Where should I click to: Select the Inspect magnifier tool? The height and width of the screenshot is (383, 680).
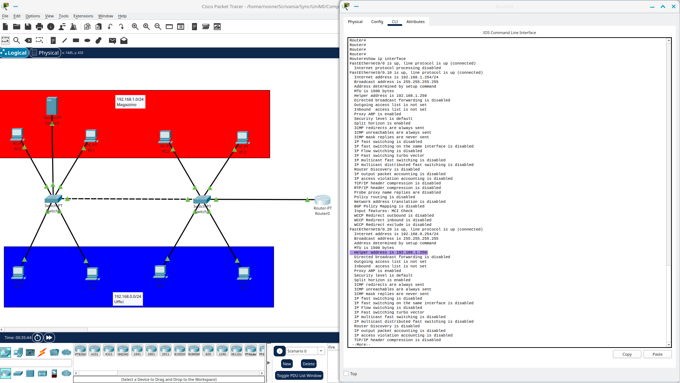tap(17, 40)
